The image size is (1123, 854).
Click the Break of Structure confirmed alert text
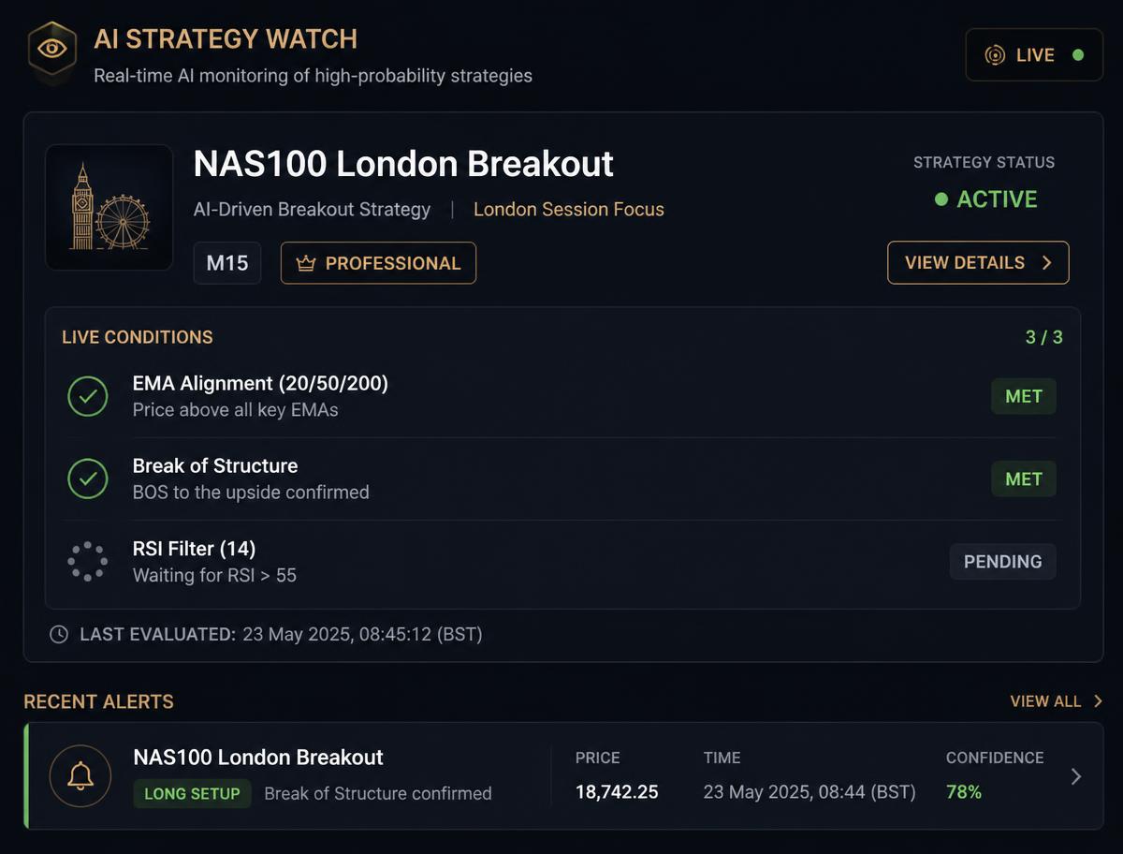point(378,793)
